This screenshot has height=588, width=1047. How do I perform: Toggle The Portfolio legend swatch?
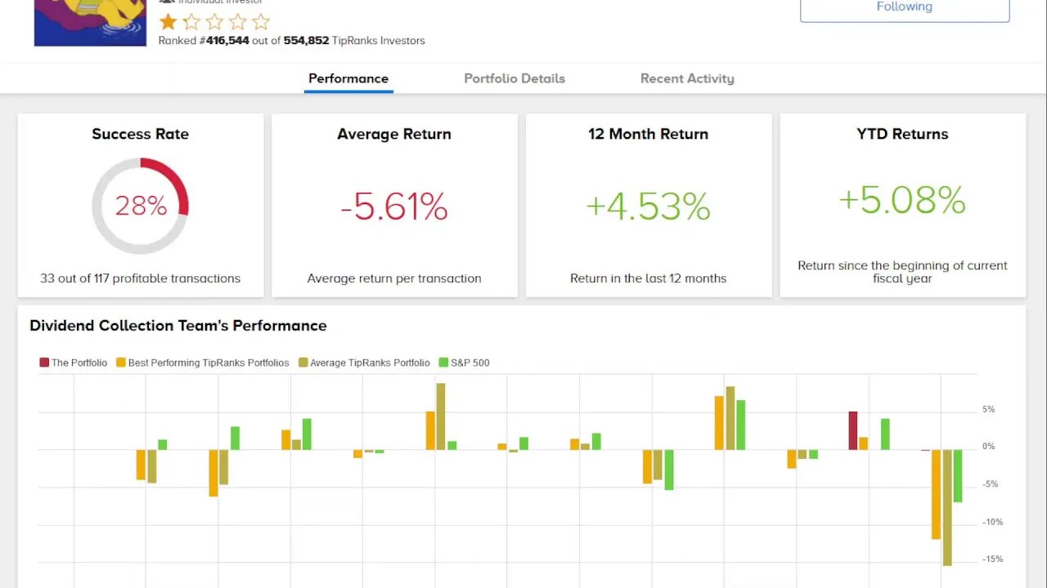pos(44,363)
